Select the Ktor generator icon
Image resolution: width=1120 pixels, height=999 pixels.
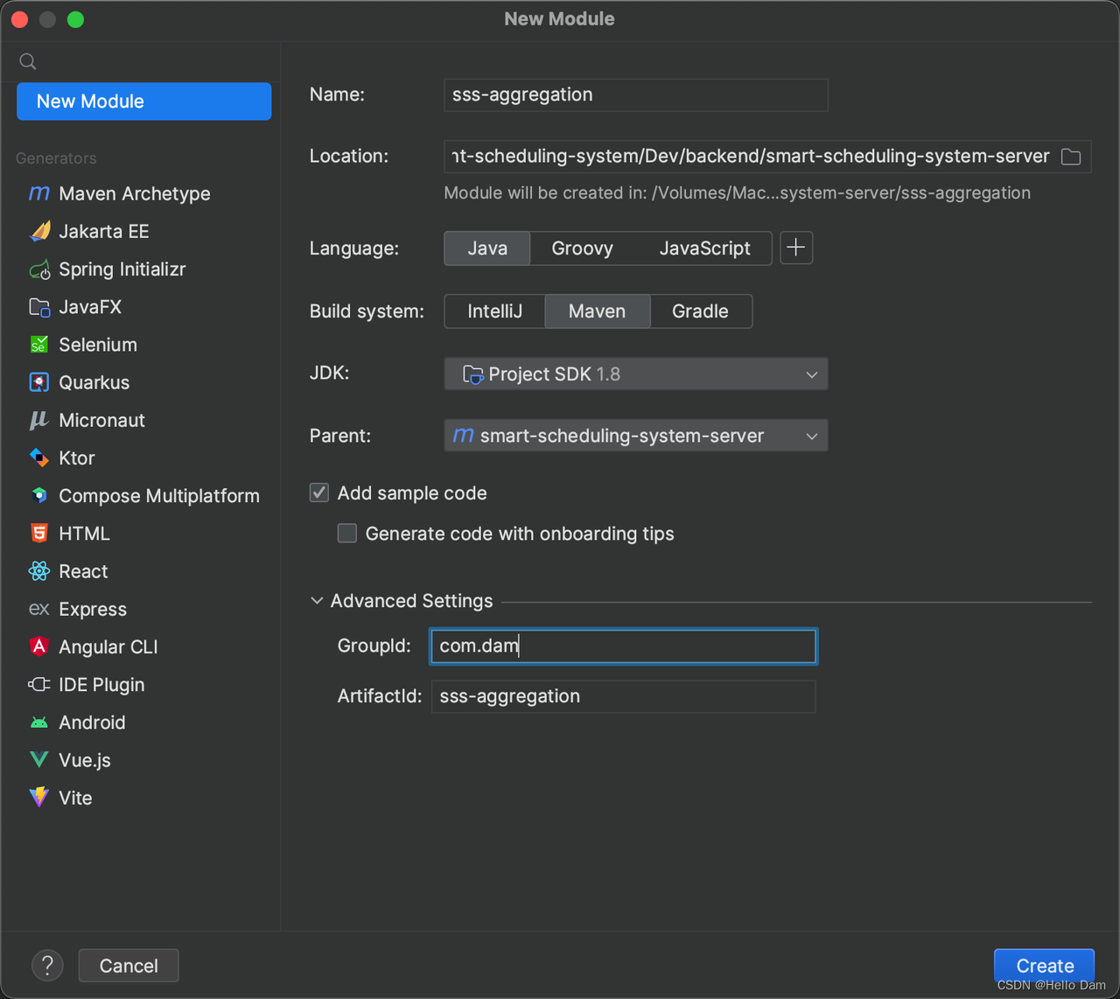[x=39, y=458]
